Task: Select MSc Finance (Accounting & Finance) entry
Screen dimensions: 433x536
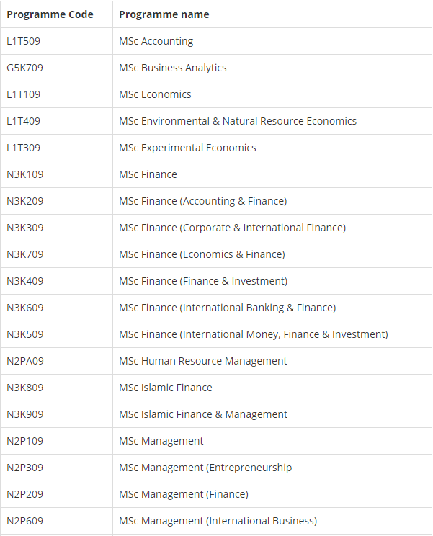Action: pos(202,201)
